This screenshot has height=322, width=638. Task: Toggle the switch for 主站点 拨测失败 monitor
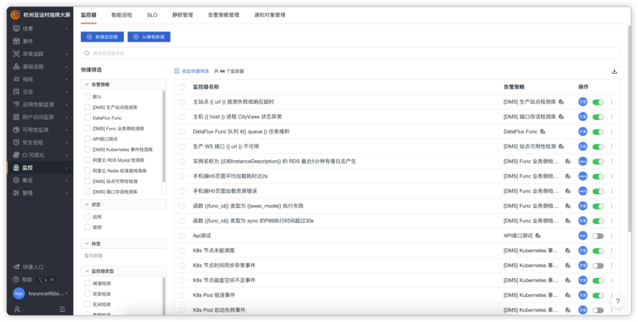(598, 102)
